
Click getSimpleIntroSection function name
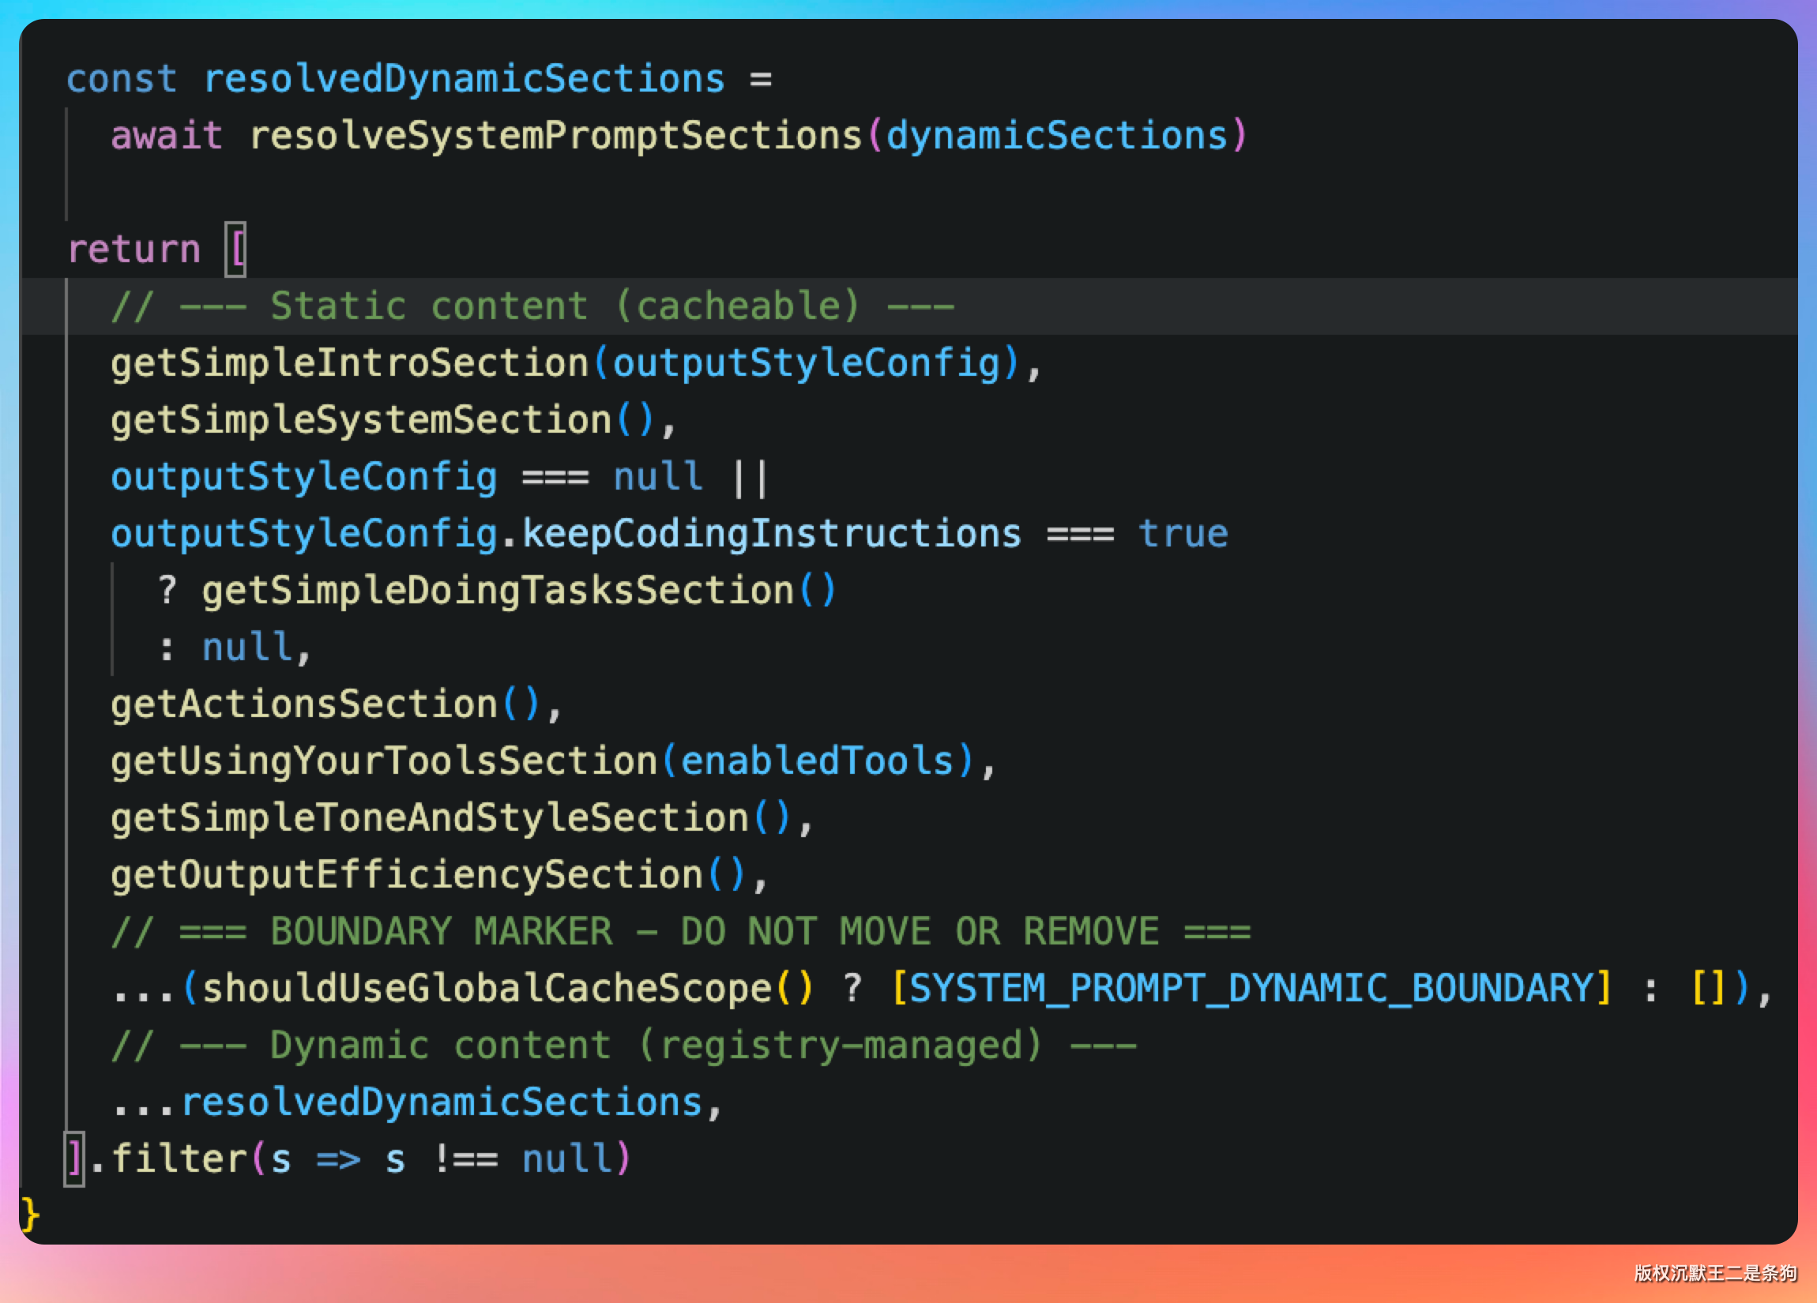[x=350, y=363]
